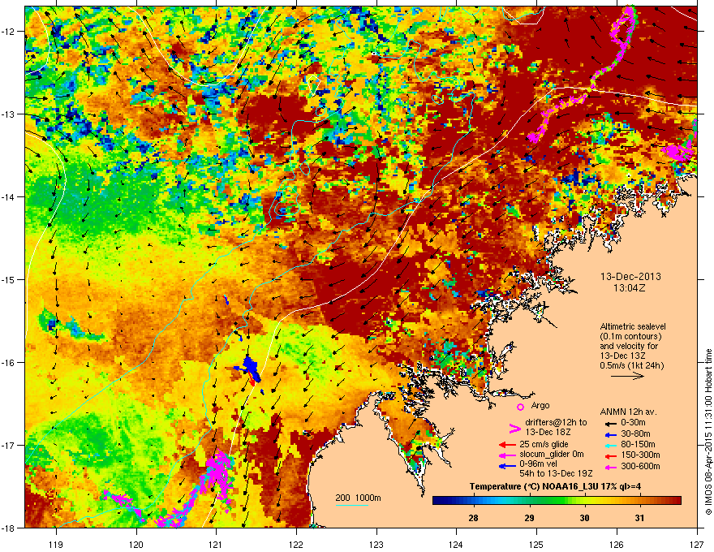Click the "0-30m" depth label
Screen dimensions: 714x552
pyautogui.click(x=633, y=423)
